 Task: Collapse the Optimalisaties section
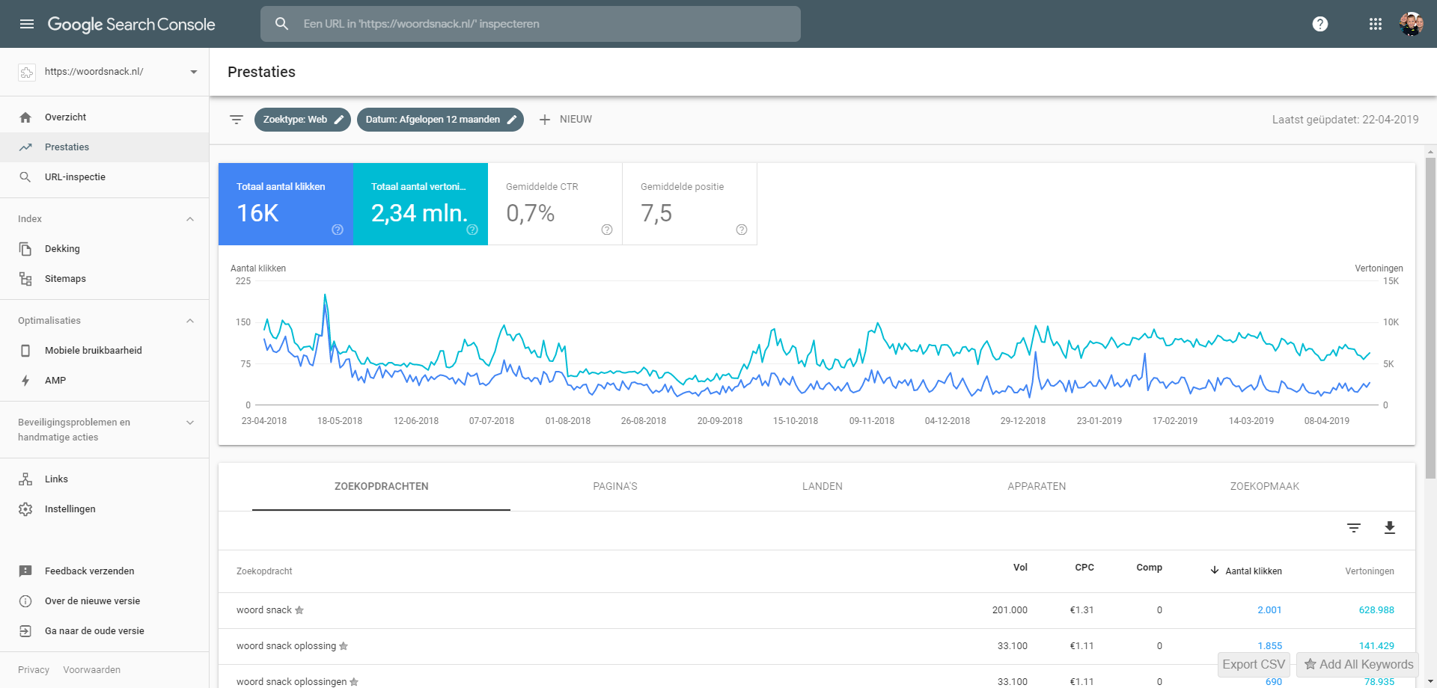tap(190, 321)
